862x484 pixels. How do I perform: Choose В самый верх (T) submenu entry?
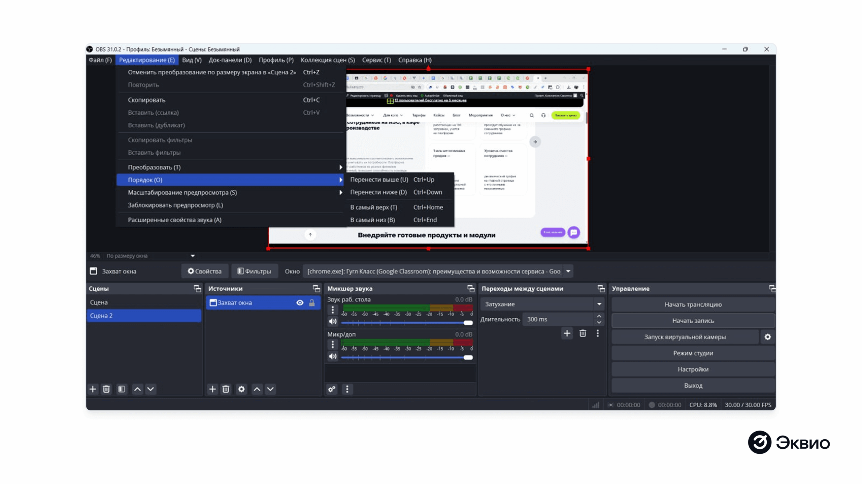(373, 207)
